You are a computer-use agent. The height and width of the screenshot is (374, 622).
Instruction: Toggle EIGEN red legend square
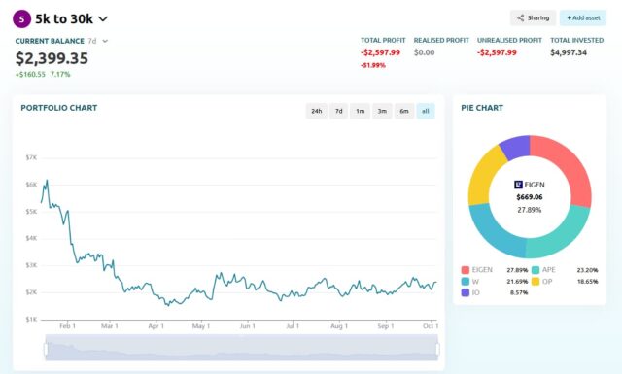pos(466,270)
